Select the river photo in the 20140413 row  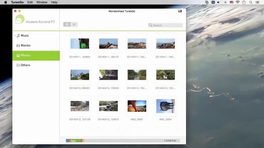click(137, 75)
